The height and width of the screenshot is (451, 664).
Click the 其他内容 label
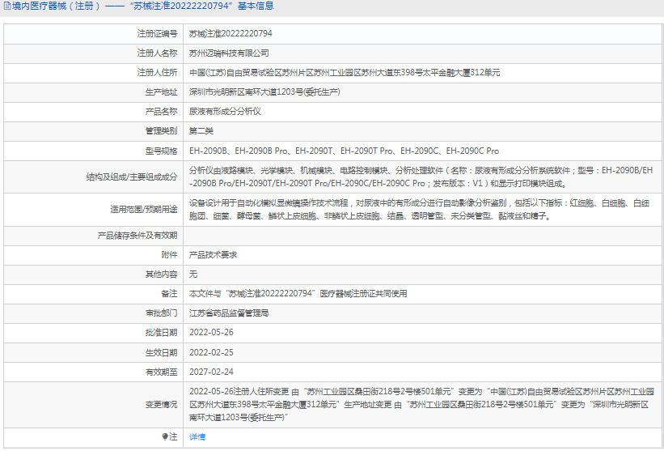click(x=161, y=274)
